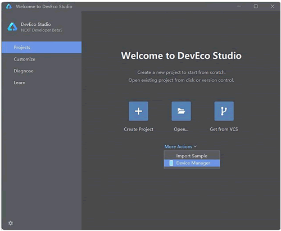The width and height of the screenshot is (281, 231).
Task: Click the Create Project plus icon
Action: coord(138,111)
